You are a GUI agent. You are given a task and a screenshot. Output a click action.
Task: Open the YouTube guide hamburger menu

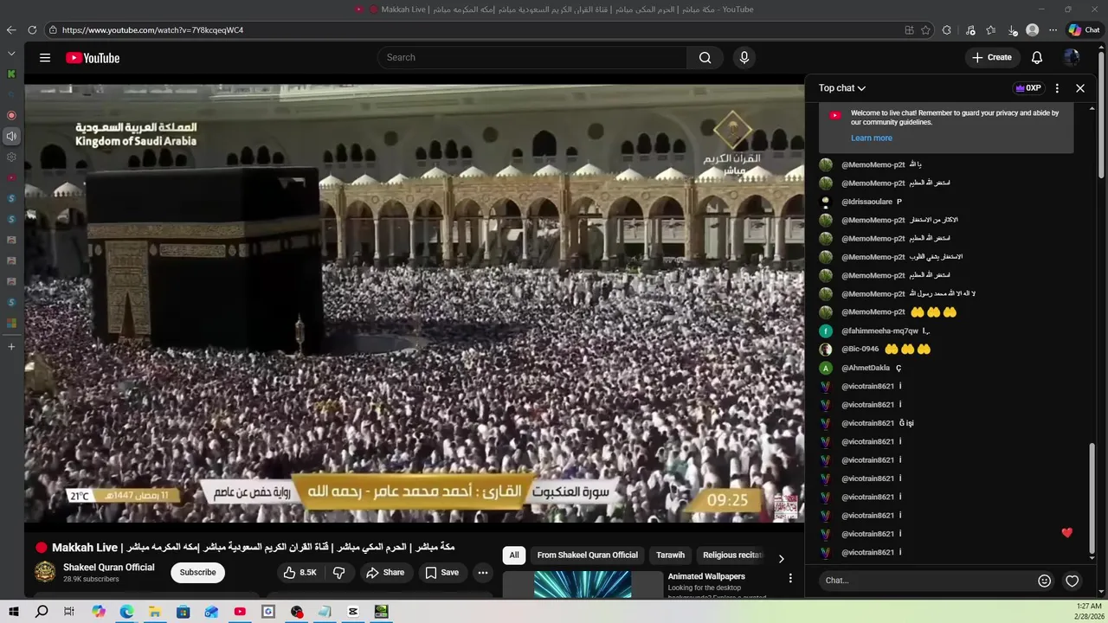(45, 58)
